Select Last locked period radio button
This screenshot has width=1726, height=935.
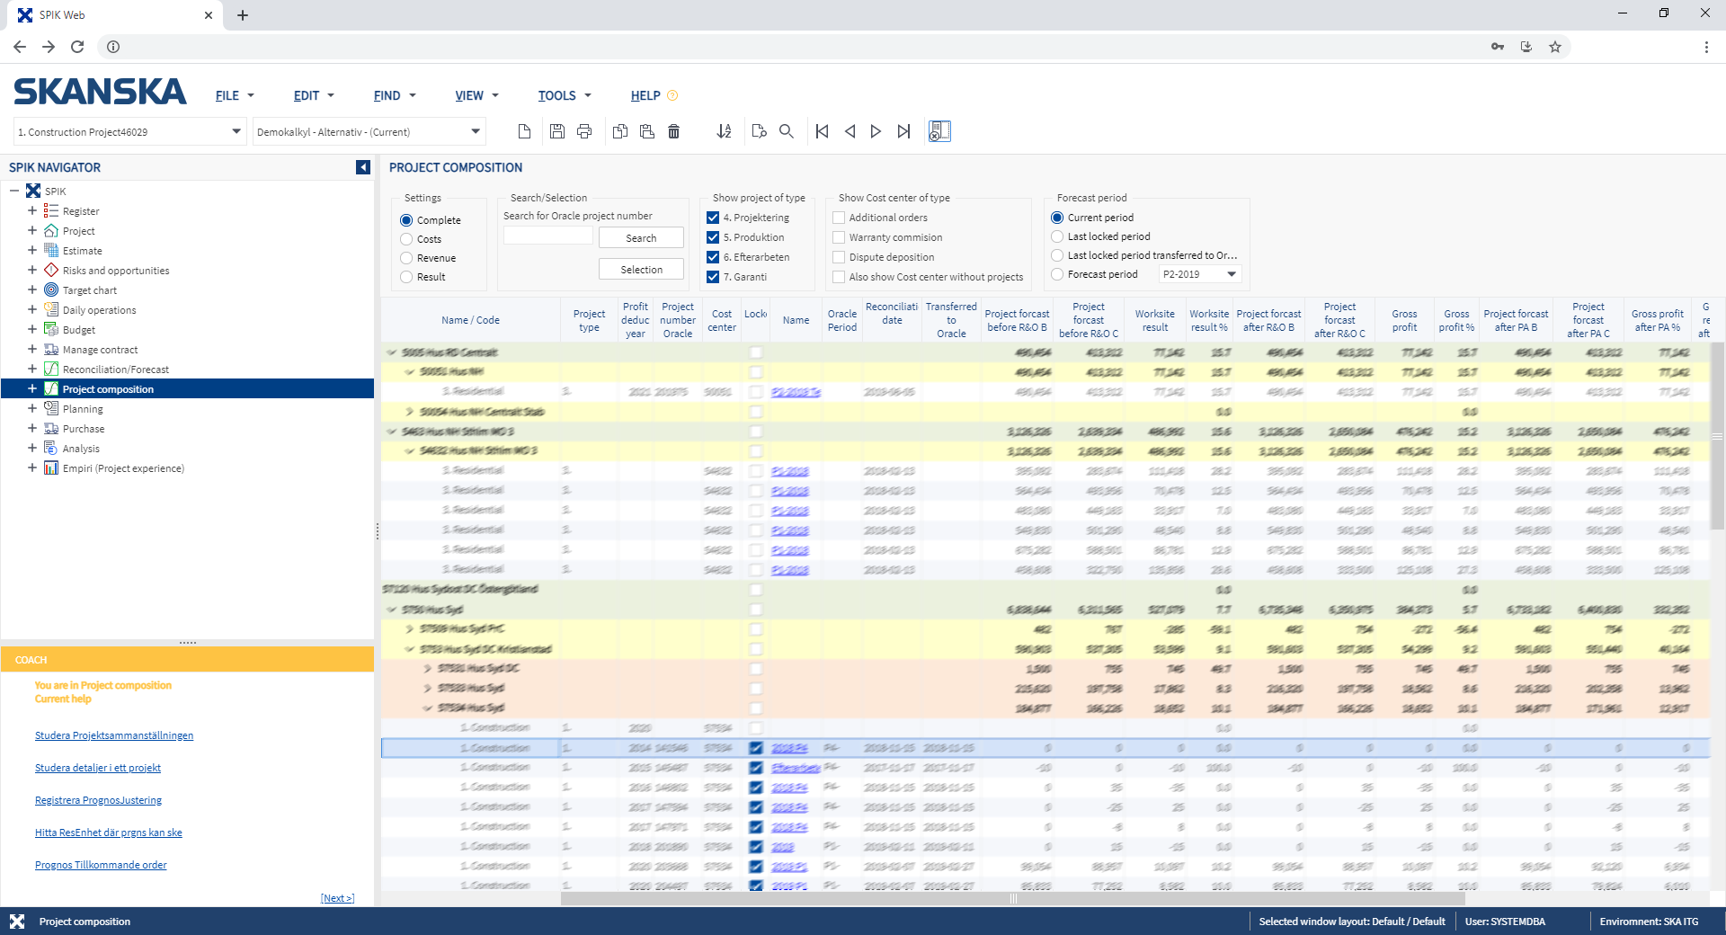(x=1057, y=236)
